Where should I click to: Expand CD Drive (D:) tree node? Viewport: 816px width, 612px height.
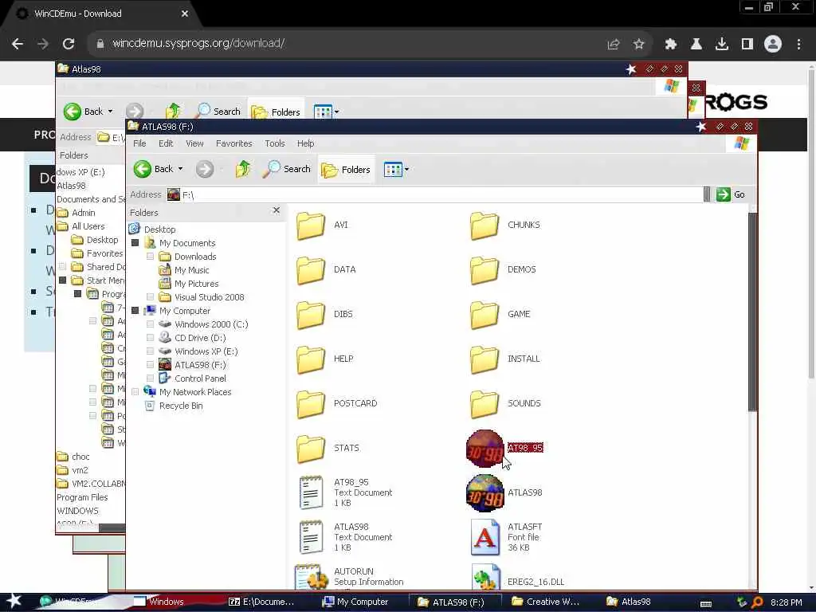click(151, 338)
